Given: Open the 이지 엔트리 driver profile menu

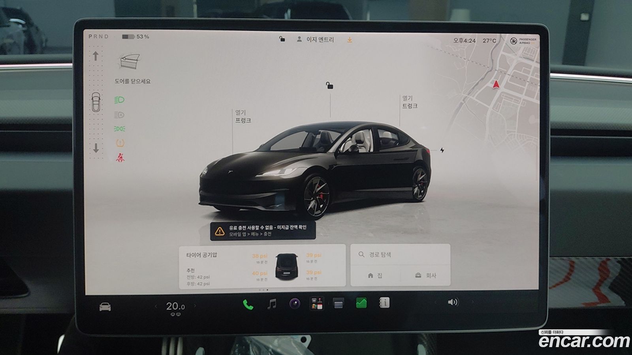Looking at the screenshot, I should (x=315, y=39).
